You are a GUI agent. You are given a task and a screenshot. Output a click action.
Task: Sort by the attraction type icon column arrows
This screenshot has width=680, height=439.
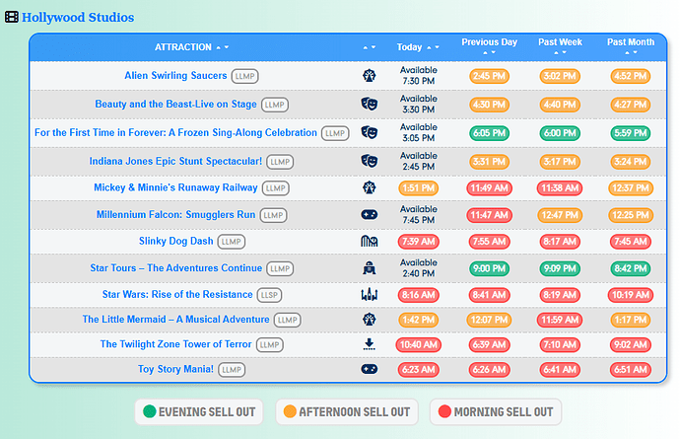[x=369, y=47]
